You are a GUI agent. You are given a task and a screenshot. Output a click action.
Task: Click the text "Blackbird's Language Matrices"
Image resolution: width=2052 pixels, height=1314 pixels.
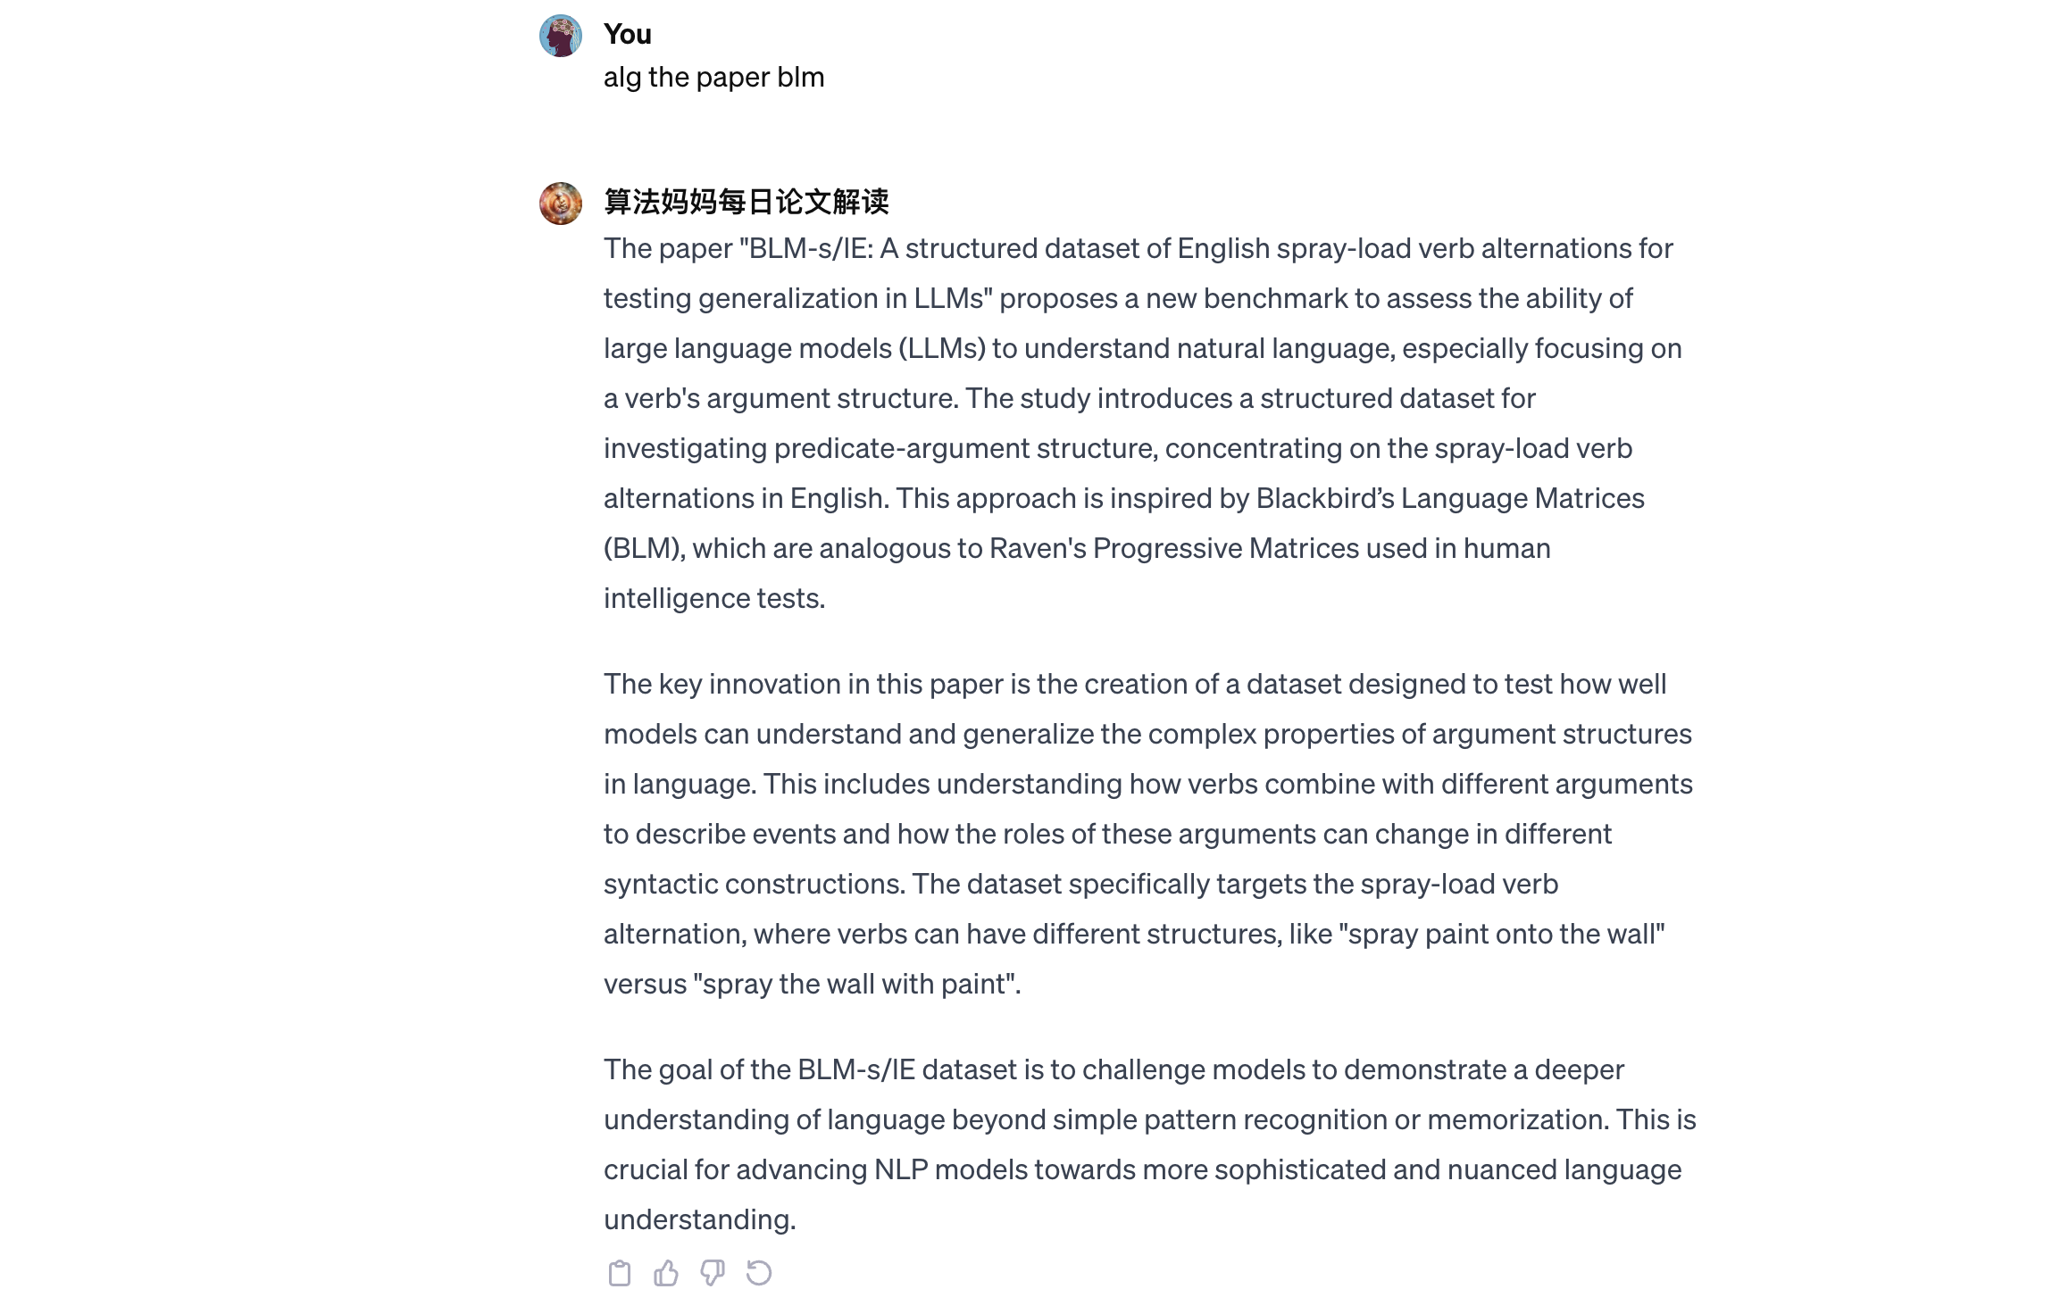click(x=1450, y=498)
